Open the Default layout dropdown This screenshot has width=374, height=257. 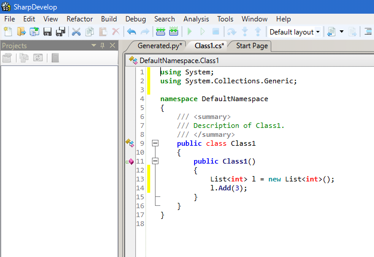click(x=318, y=32)
